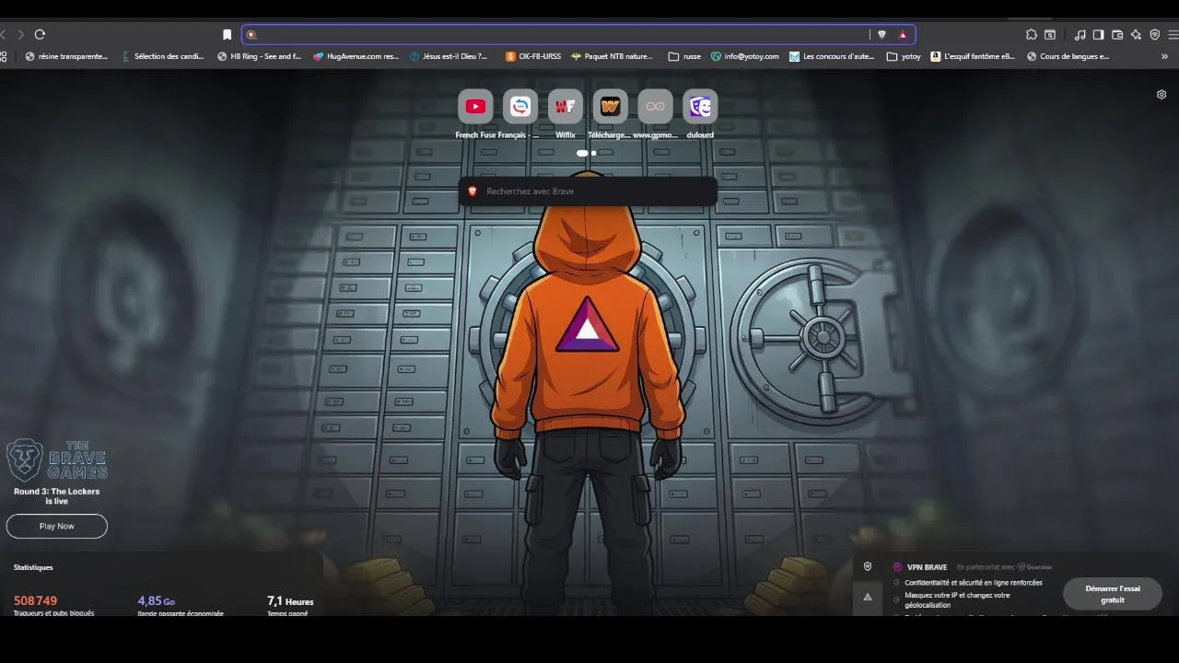1179x663 pixels.
Task: Click 'Démarrer l'essai gratuit' VPN button
Action: [1113, 594]
